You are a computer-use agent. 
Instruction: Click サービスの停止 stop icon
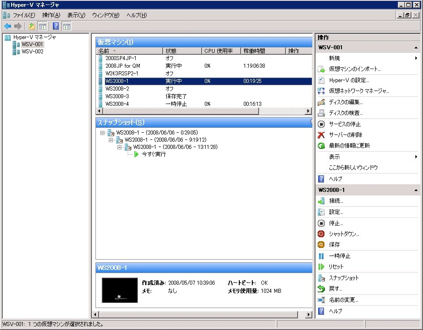click(321, 124)
